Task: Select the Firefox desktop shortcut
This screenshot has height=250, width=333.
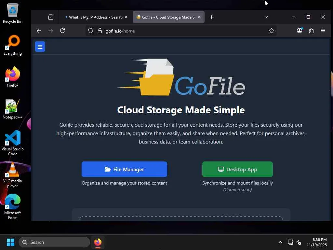Action: point(13,77)
